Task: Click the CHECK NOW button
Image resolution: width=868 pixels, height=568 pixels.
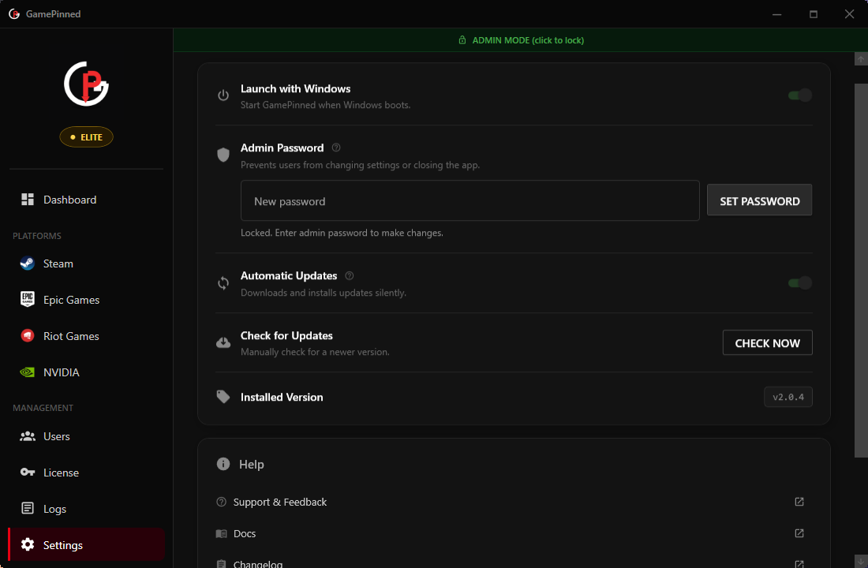Action: 767,342
